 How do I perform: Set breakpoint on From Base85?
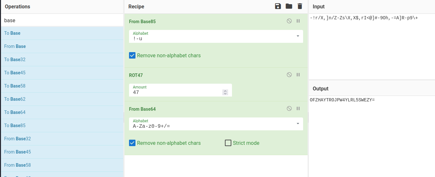click(298, 21)
